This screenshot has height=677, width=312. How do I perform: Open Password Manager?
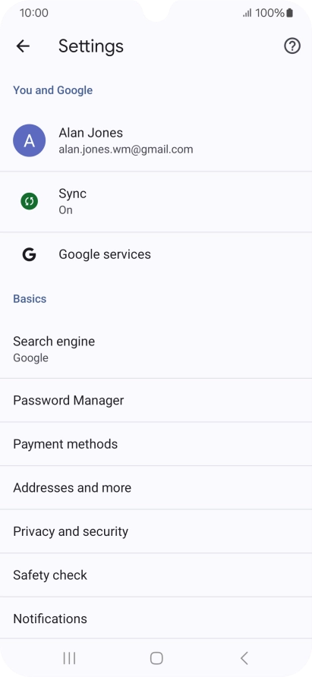point(156,400)
